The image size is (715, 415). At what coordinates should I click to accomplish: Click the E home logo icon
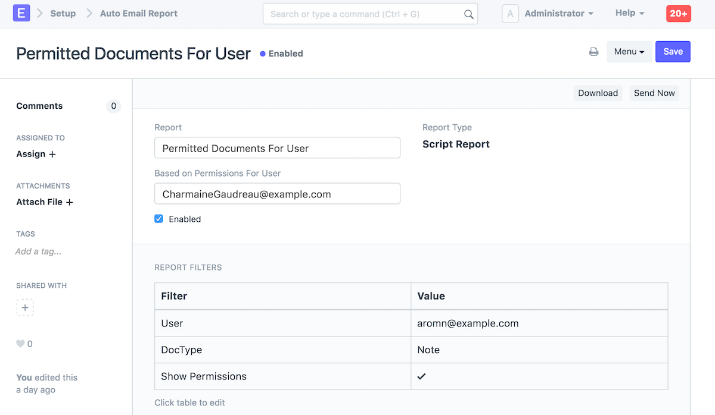coord(21,13)
